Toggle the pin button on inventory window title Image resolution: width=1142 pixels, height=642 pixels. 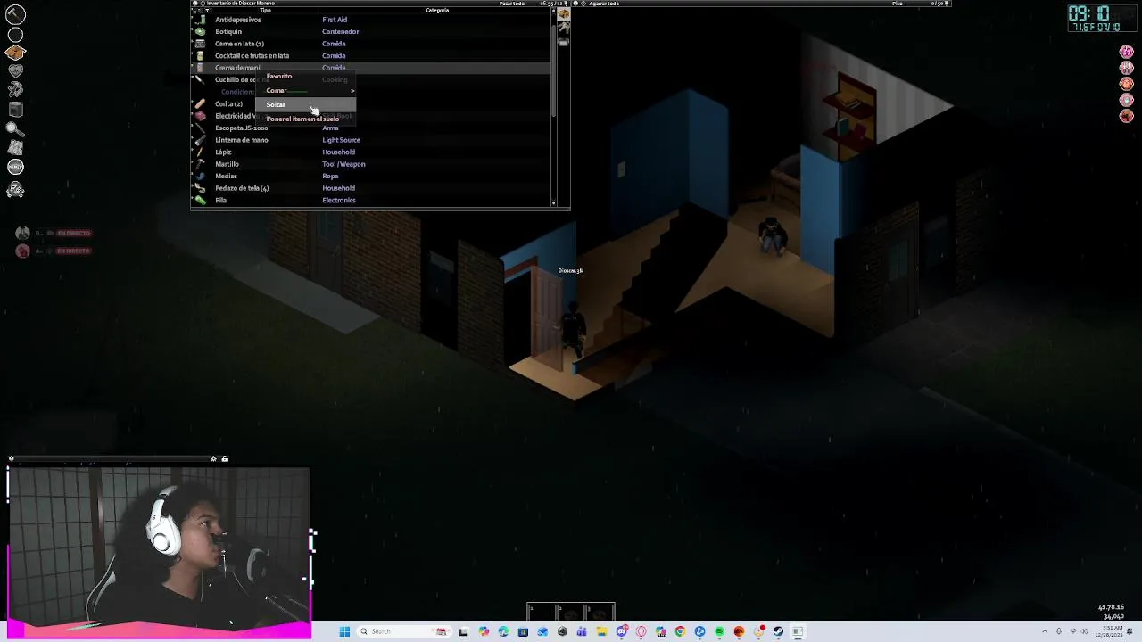pos(564,4)
